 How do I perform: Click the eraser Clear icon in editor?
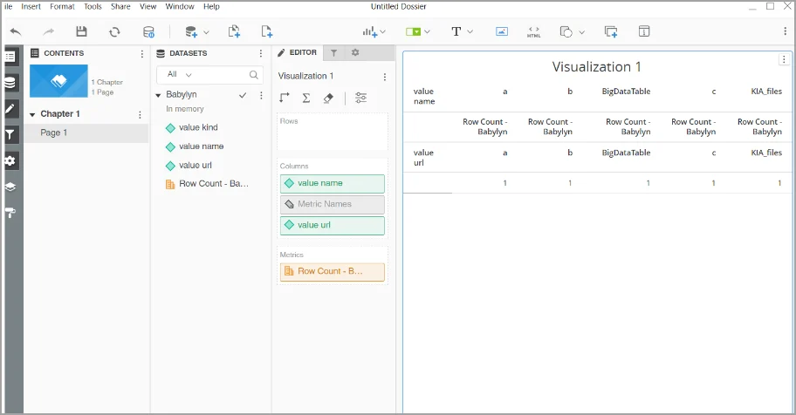tap(328, 98)
